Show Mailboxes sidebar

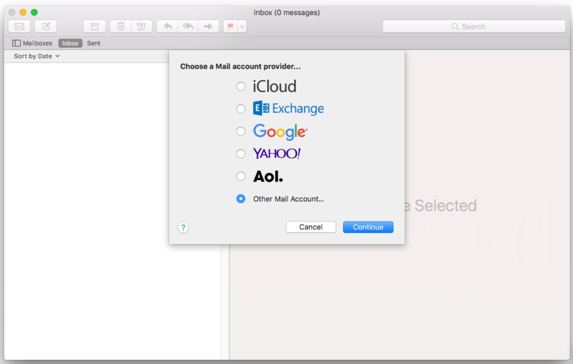(32, 43)
